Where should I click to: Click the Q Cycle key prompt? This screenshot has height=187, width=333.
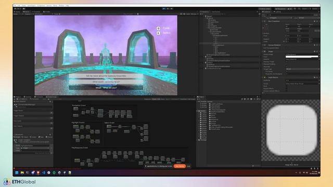click(x=163, y=28)
